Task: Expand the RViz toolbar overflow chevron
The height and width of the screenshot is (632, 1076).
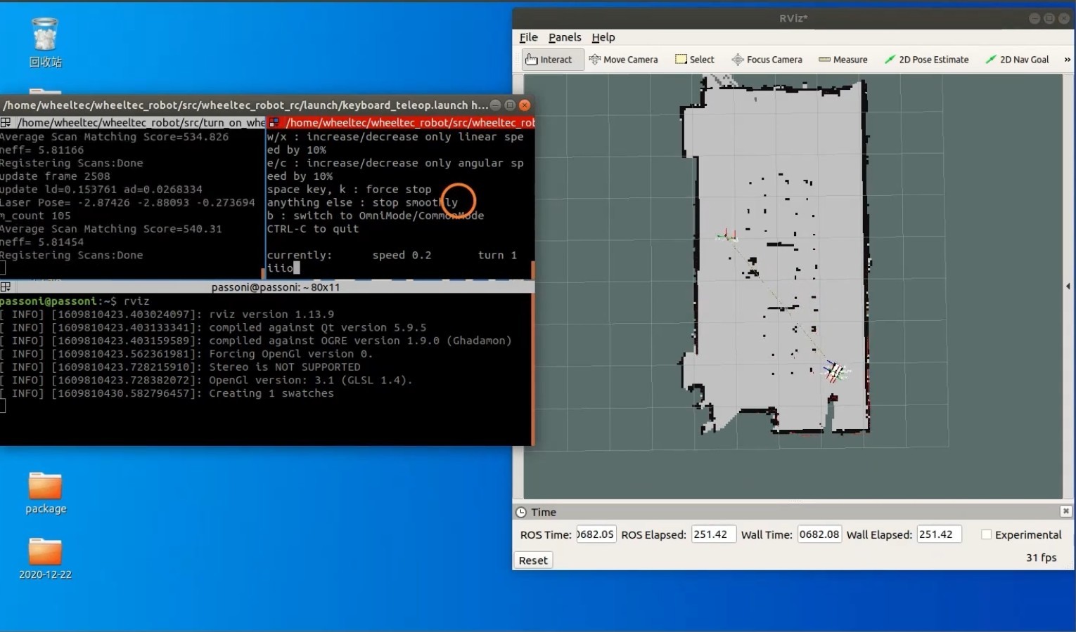Action: (1067, 60)
